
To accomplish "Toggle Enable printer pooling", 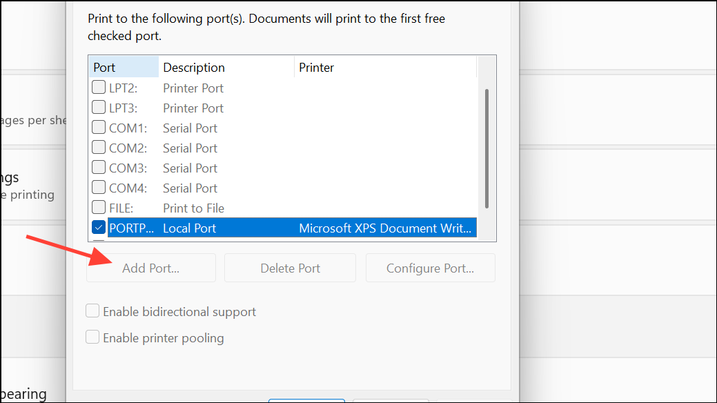I will pyautogui.click(x=92, y=337).
